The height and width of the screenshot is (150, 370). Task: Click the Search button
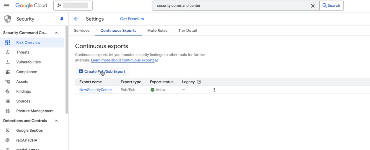click(x=331, y=6)
